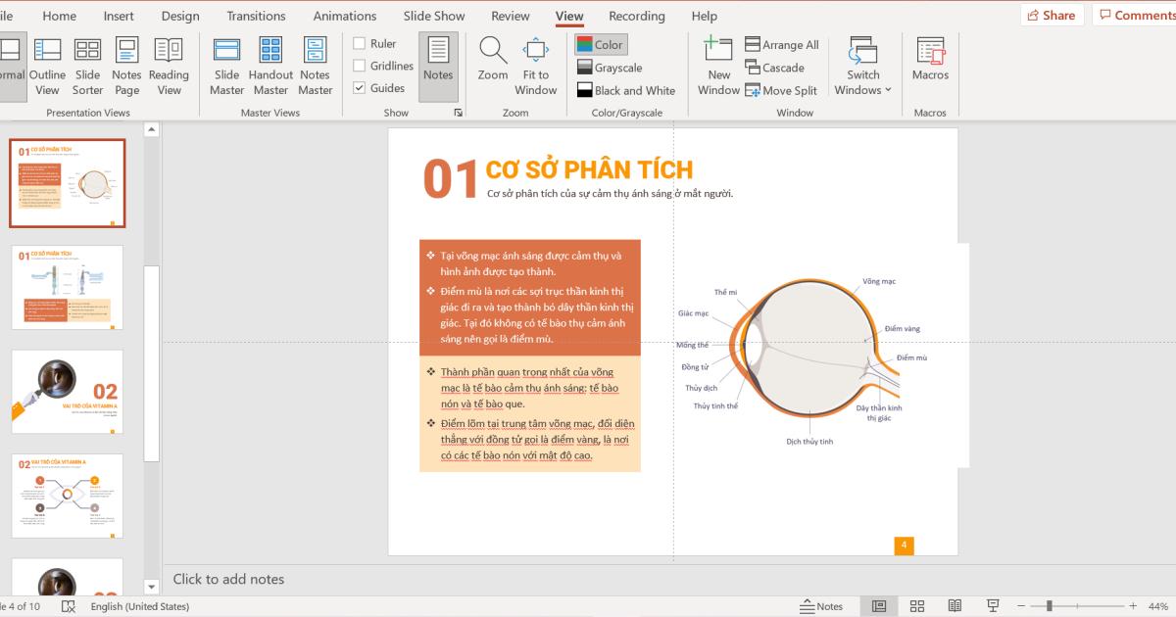The image size is (1176, 617).
Task: Uncheck the Guides checkbox
Action: (x=379, y=88)
